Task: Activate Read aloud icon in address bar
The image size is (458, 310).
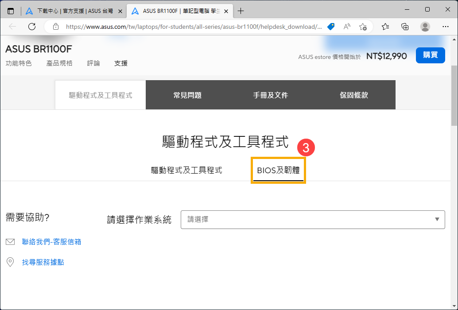Action: 347,27
